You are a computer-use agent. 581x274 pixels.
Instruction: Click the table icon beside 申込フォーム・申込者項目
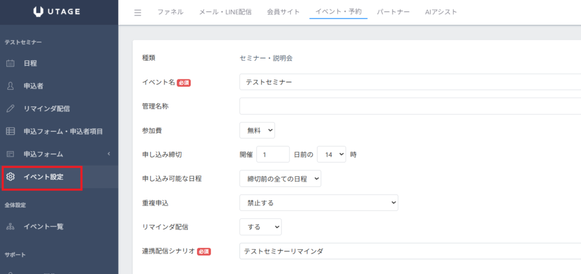[10, 131]
